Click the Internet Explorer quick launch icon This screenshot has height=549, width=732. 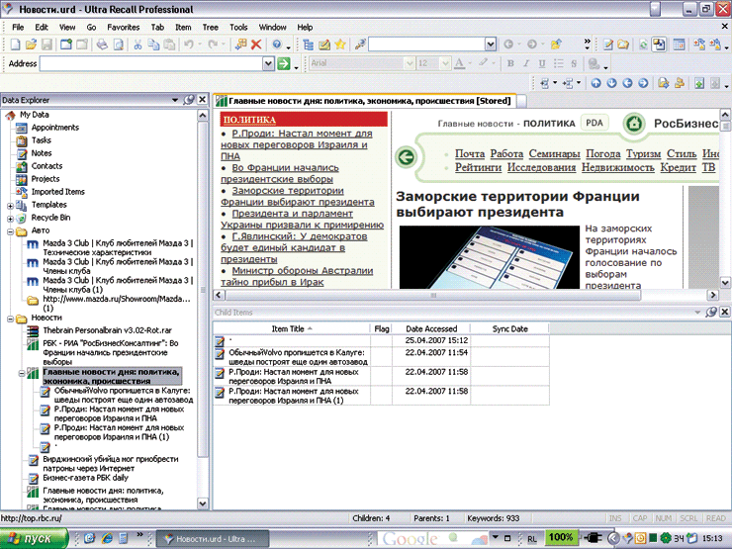[107, 538]
